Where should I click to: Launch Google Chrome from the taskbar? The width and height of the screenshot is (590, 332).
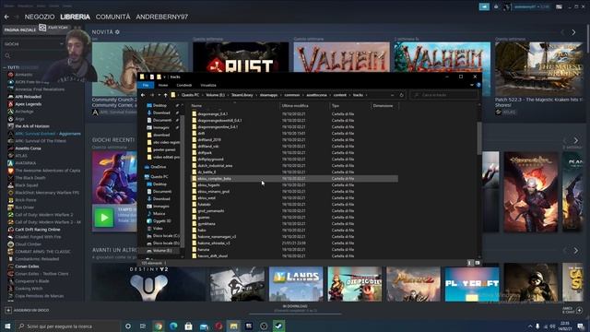click(x=159, y=326)
